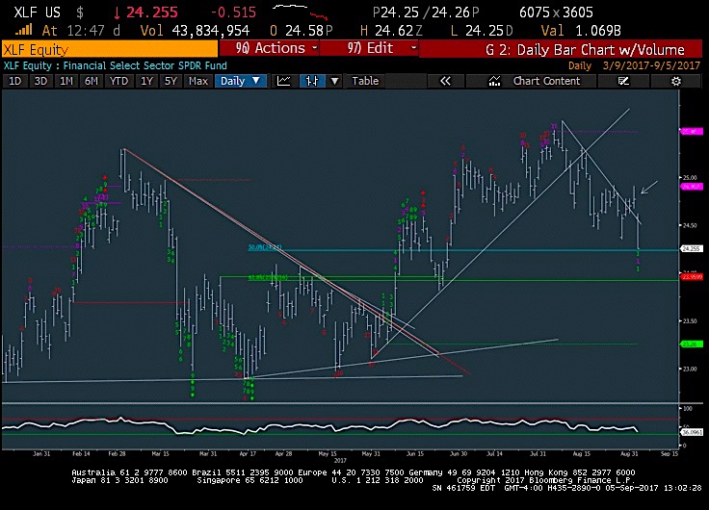Image resolution: width=709 pixels, height=510 pixels.
Task: Click the 36.0961 RSI value label
Action: tap(692, 432)
